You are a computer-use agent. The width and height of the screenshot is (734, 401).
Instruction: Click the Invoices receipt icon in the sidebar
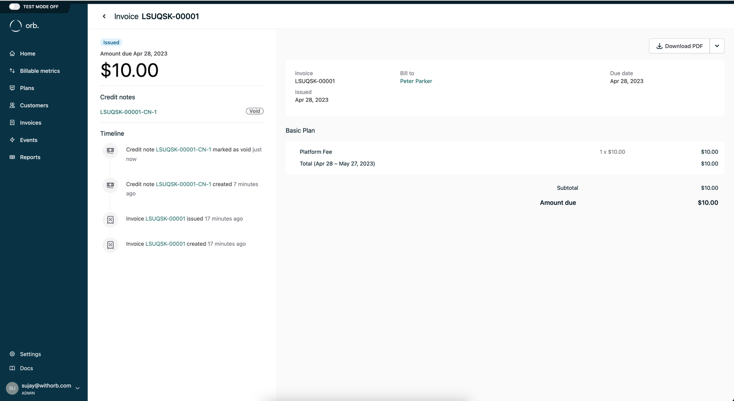pyautogui.click(x=12, y=123)
